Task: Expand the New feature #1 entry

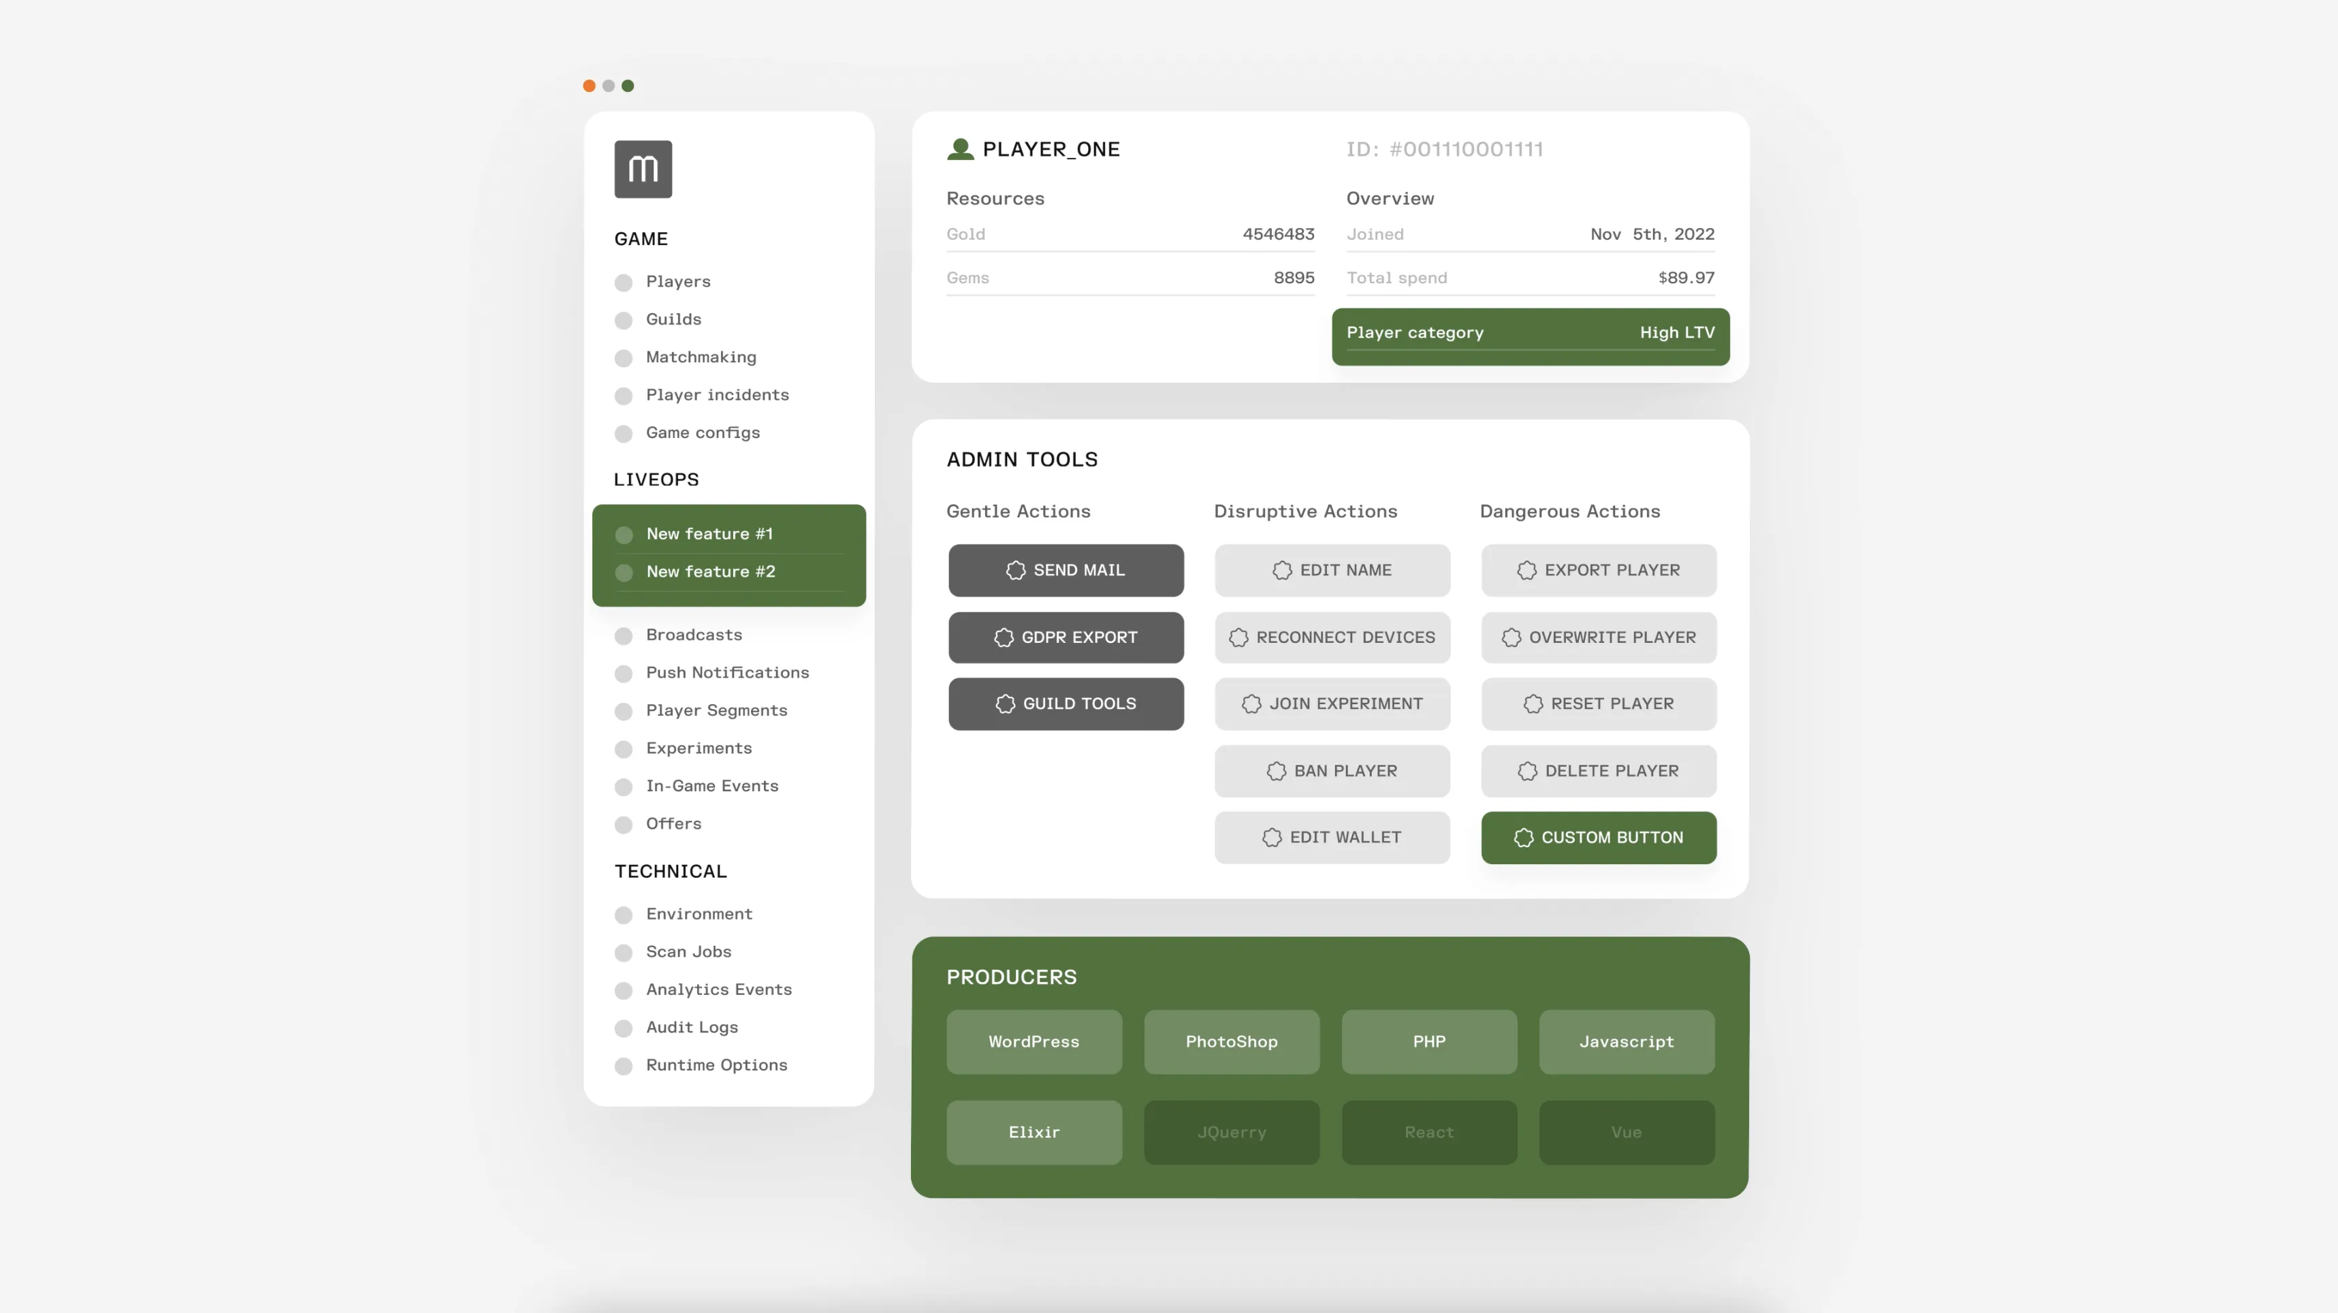Action: (x=709, y=534)
